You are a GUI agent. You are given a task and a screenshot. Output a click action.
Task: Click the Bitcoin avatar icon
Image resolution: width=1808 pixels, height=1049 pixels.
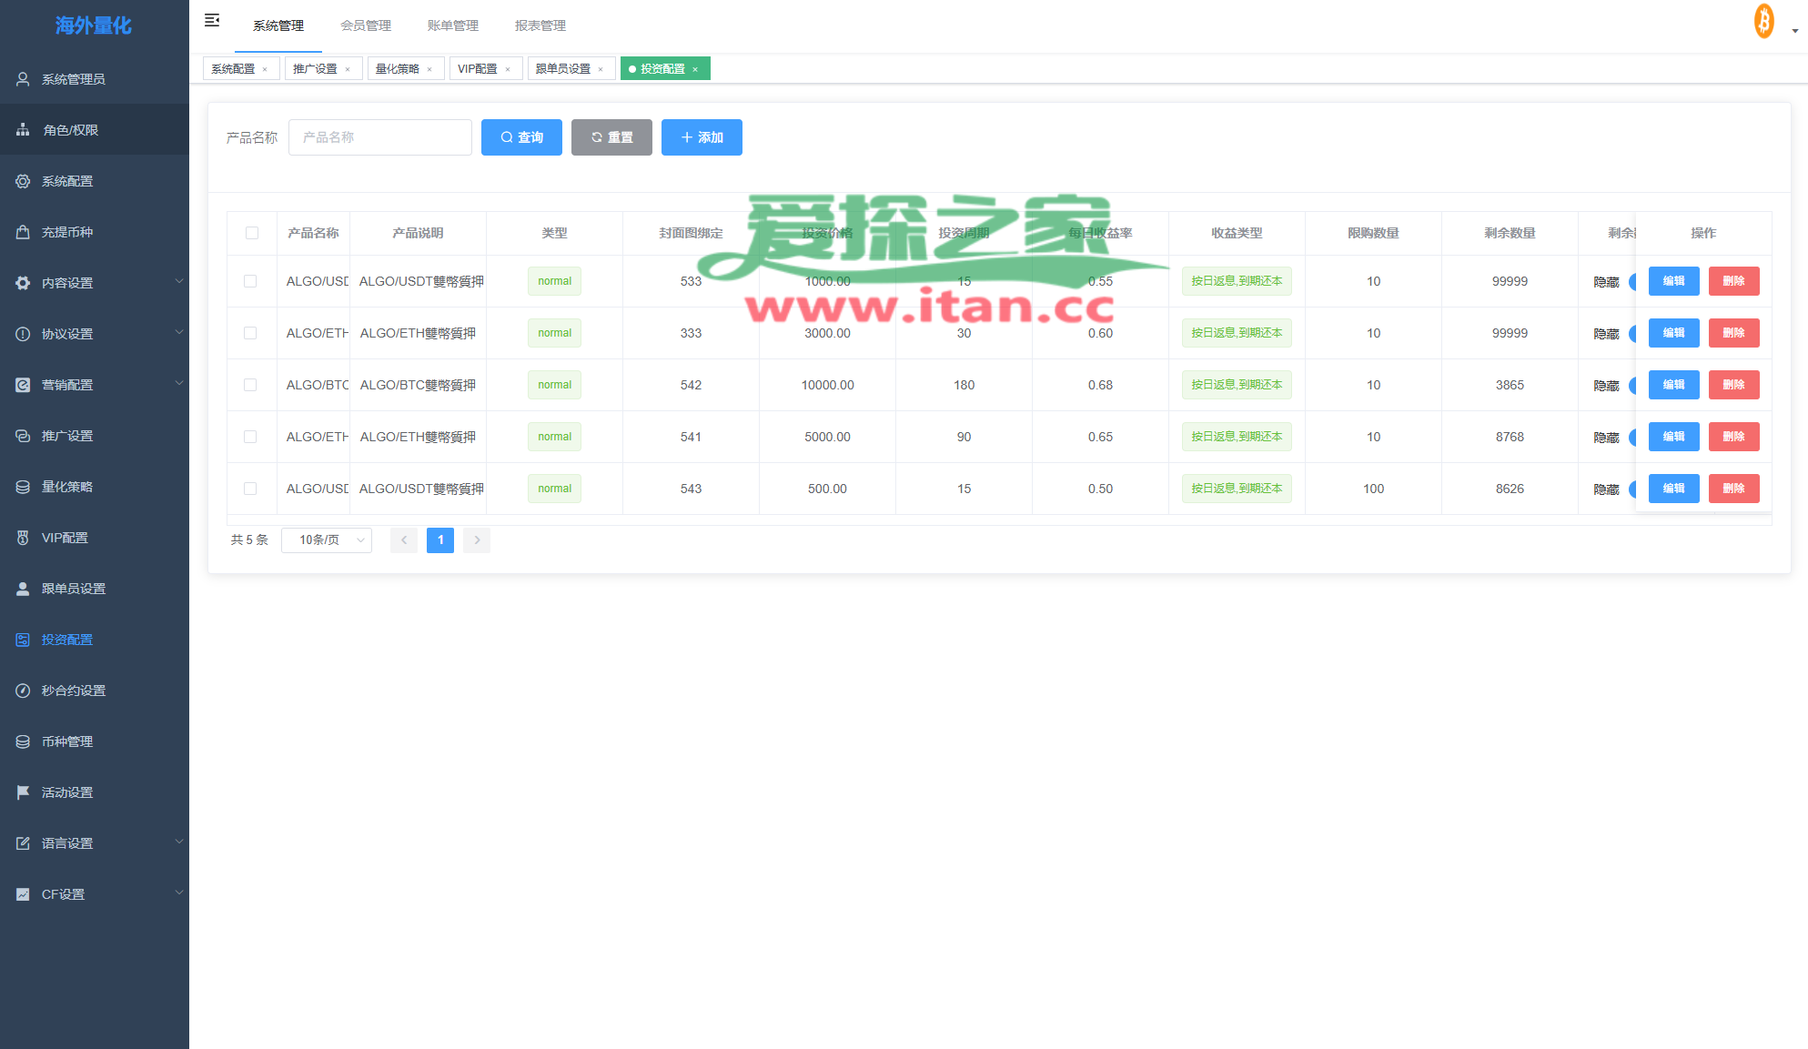click(1763, 22)
